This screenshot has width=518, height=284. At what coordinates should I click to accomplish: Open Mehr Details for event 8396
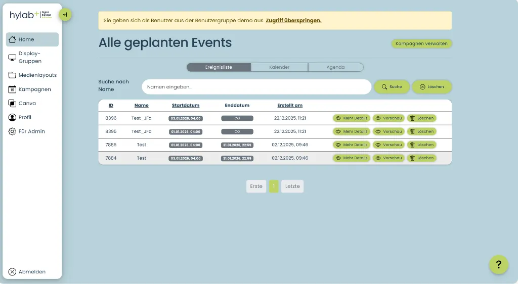(352, 118)
